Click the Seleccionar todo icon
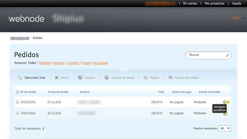This screenshot has width=247, height=139. (20, 78)
